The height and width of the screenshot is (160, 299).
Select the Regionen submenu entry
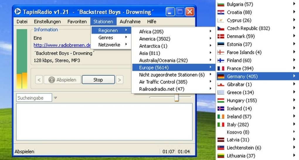111,30
